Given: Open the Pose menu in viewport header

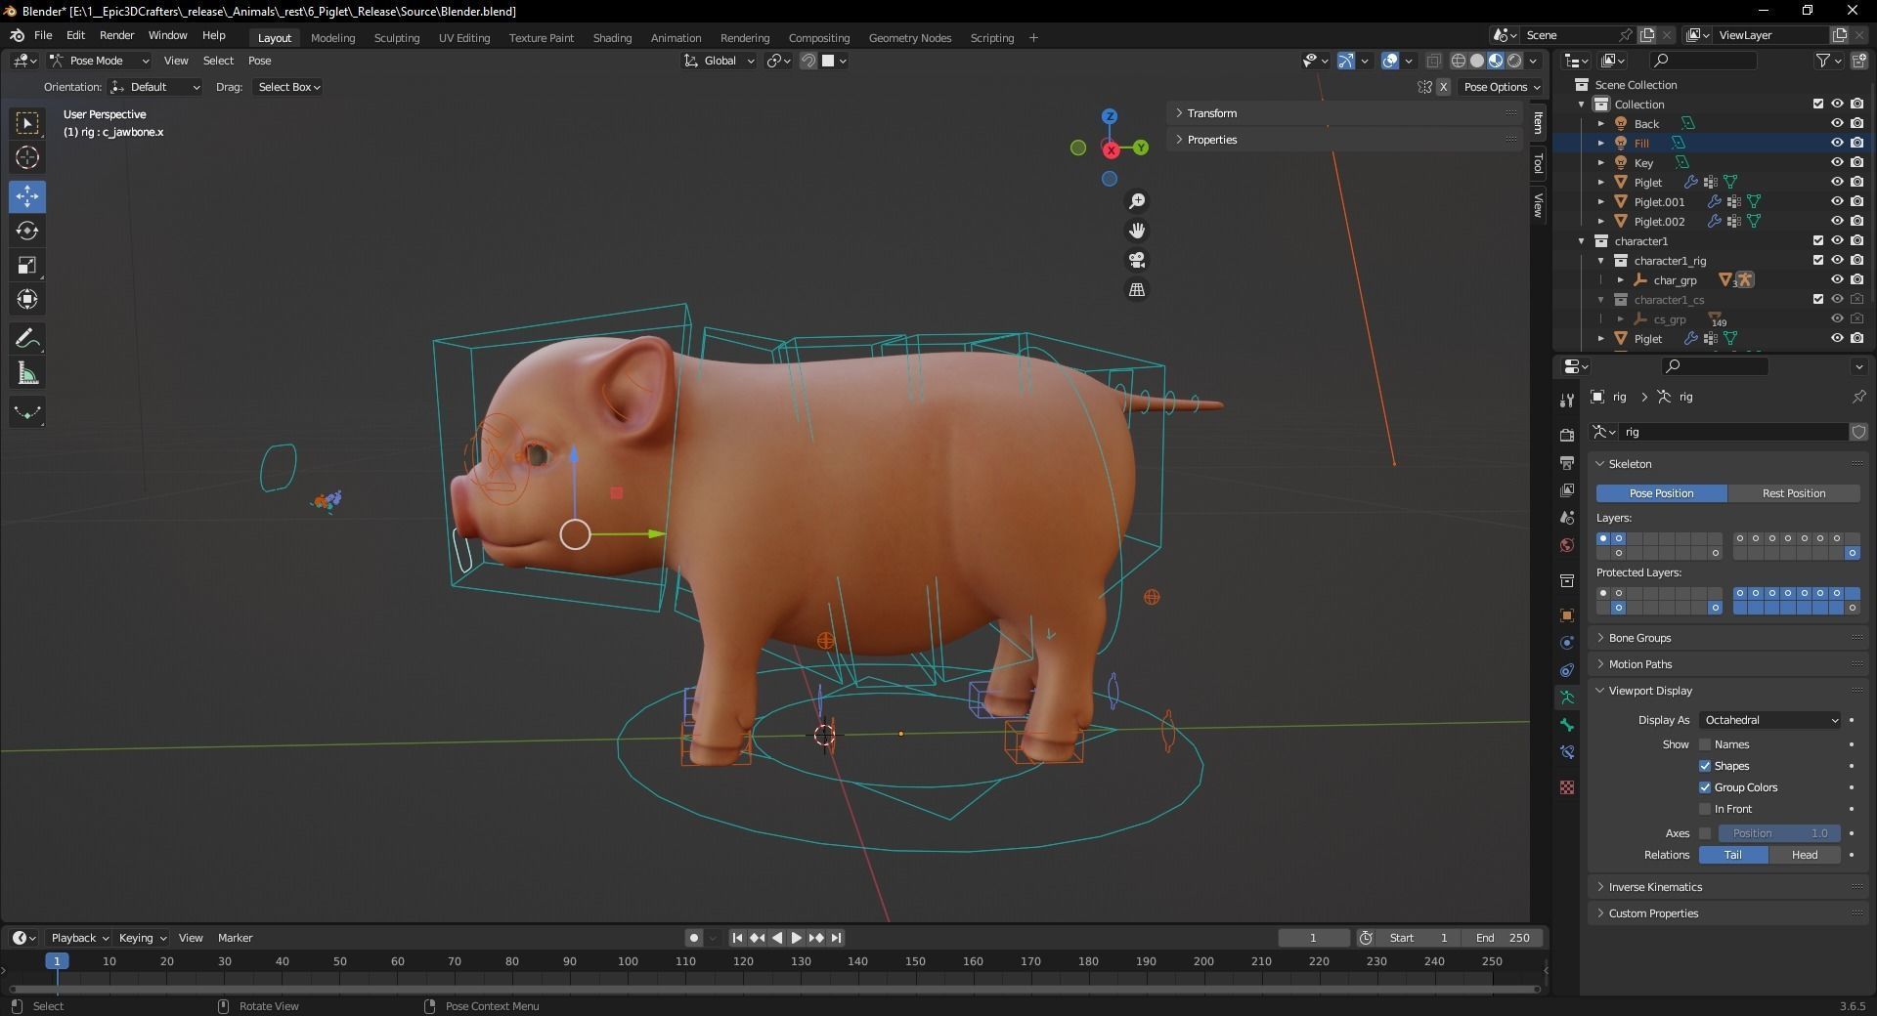Looking at the screenshot, I should [x=260, y=61].
